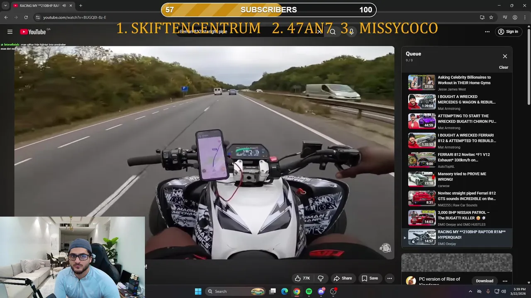Open browser media controls icon
The image size is (531, 298).
505,17
